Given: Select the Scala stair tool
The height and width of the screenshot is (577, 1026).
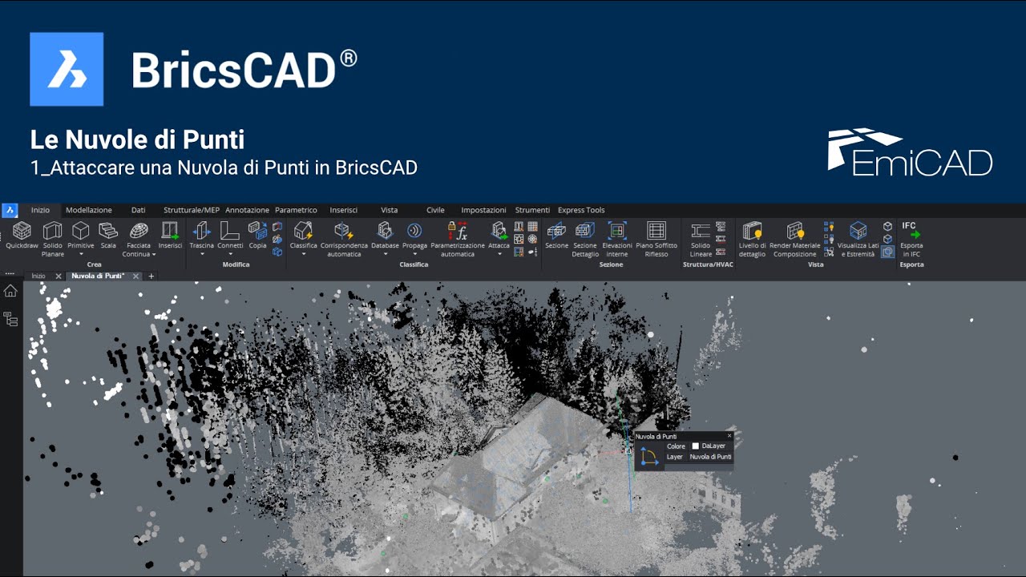Looking at the screenshot, I should point(108,236).
